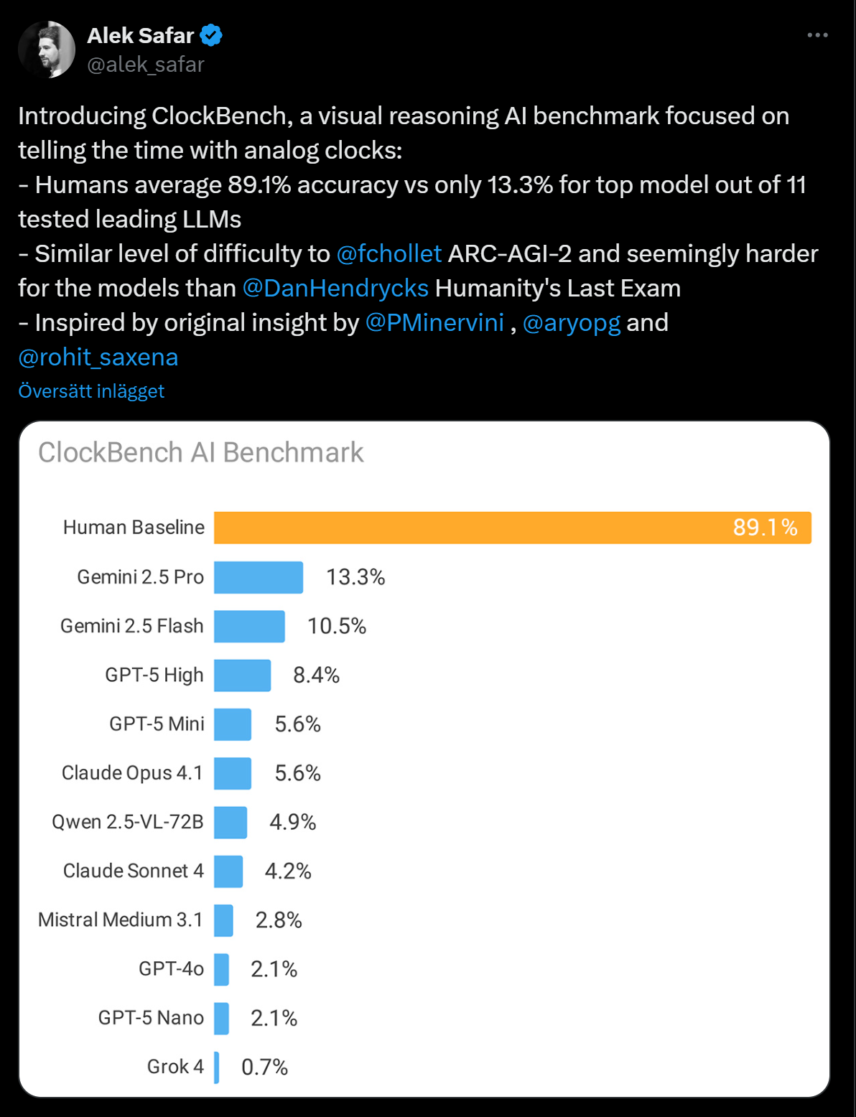Click the 89.1% value on the human bar

(x=765, y=528)
